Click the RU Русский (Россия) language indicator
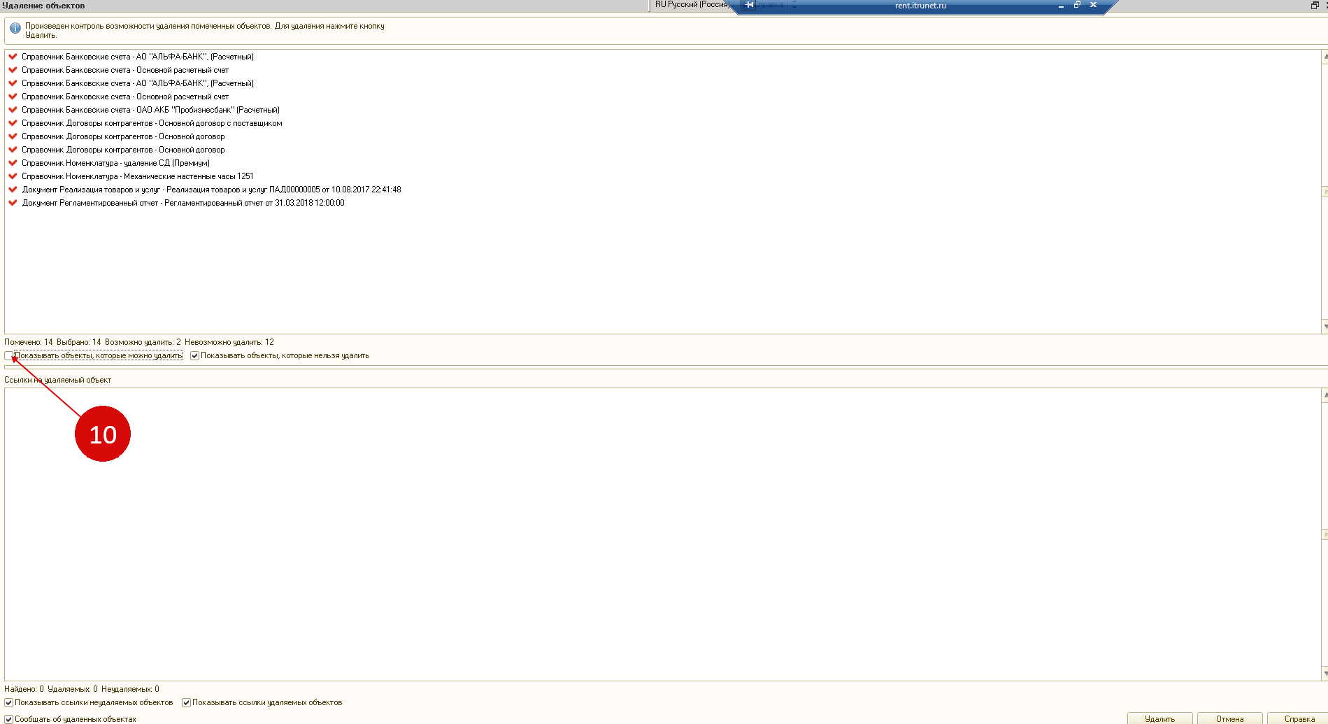The image size is (1328, 724). (692, 5)
